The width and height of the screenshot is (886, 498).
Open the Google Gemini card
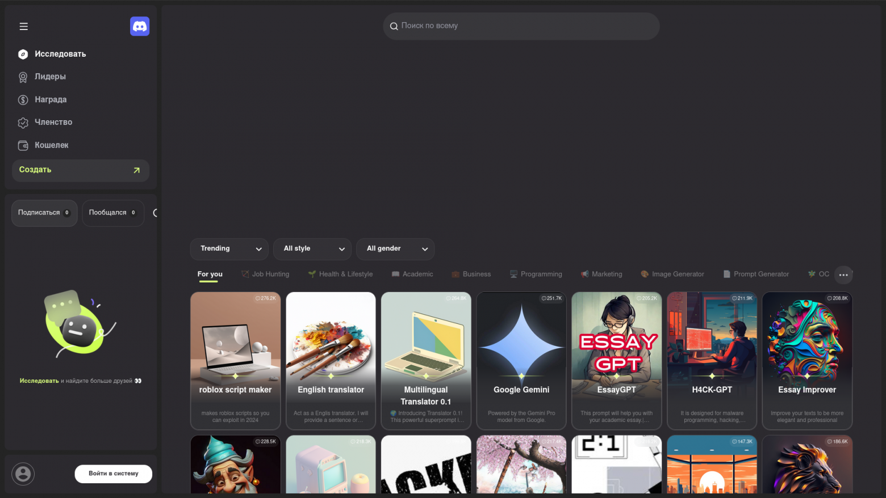coord(521,361)
